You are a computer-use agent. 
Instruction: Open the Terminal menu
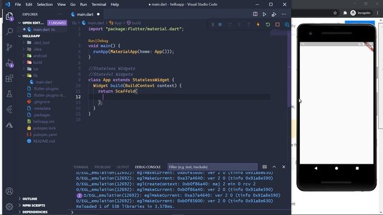click(99, 4)
